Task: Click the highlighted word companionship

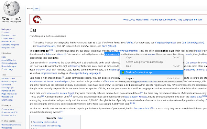Action: click(x=112, y=54)
